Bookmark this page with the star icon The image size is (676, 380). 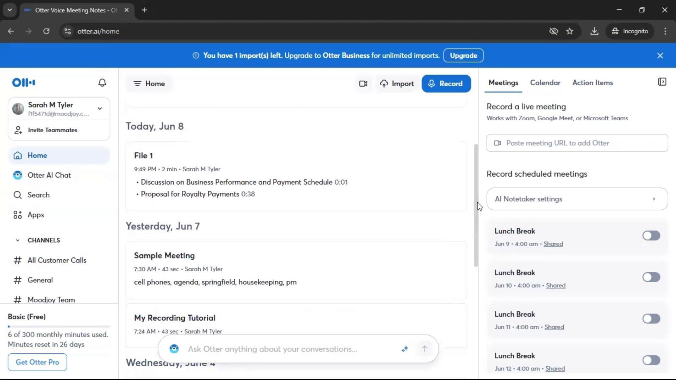pyautogui.click(x=570, y=31)
